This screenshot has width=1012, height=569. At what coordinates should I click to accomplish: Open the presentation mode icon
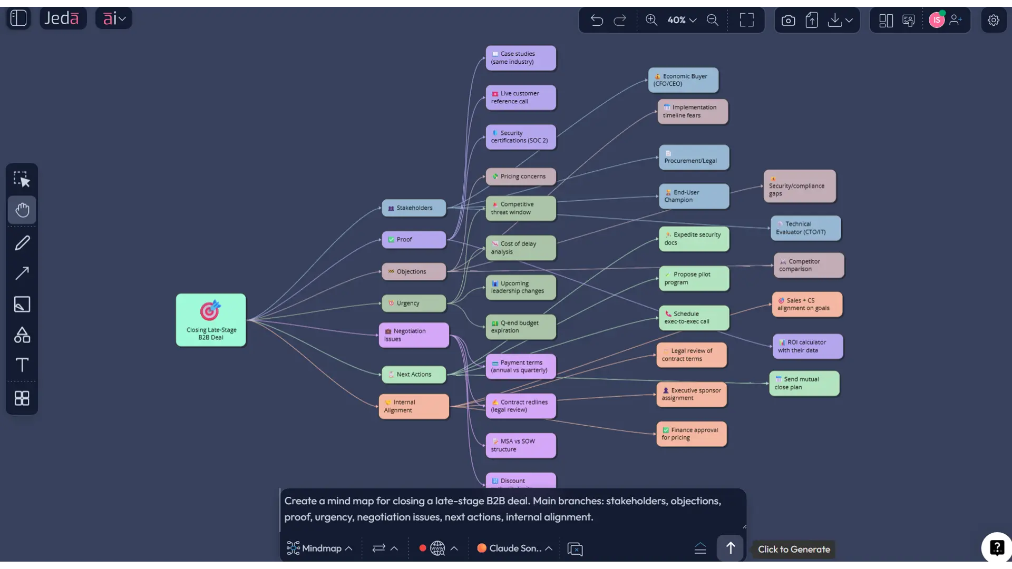point(909,20)
